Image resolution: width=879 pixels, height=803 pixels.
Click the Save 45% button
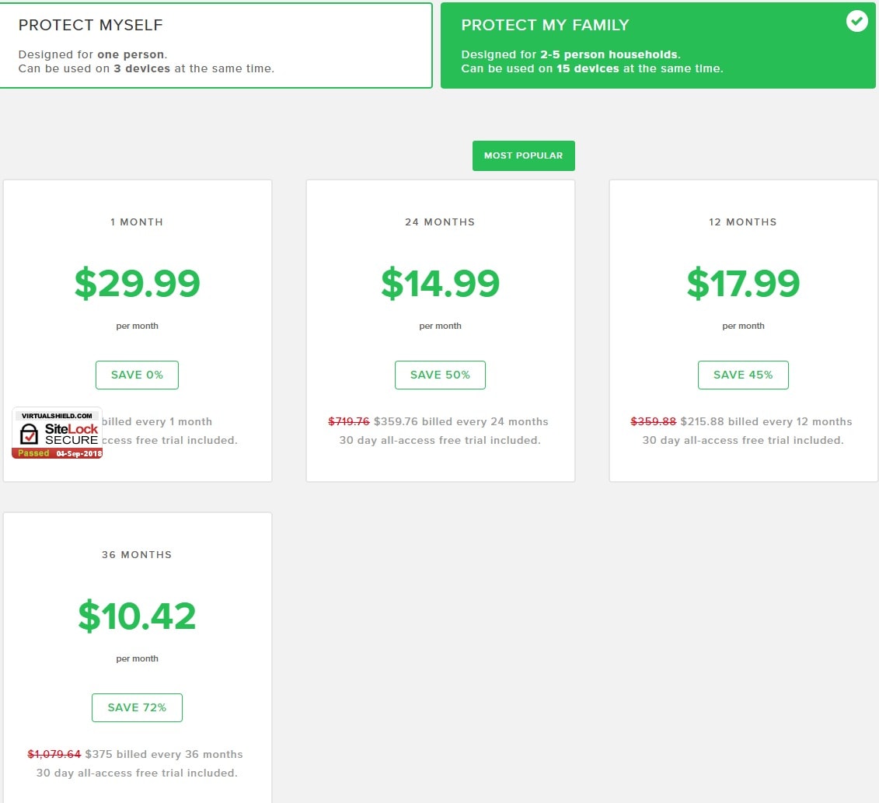[x=743, y=375]
